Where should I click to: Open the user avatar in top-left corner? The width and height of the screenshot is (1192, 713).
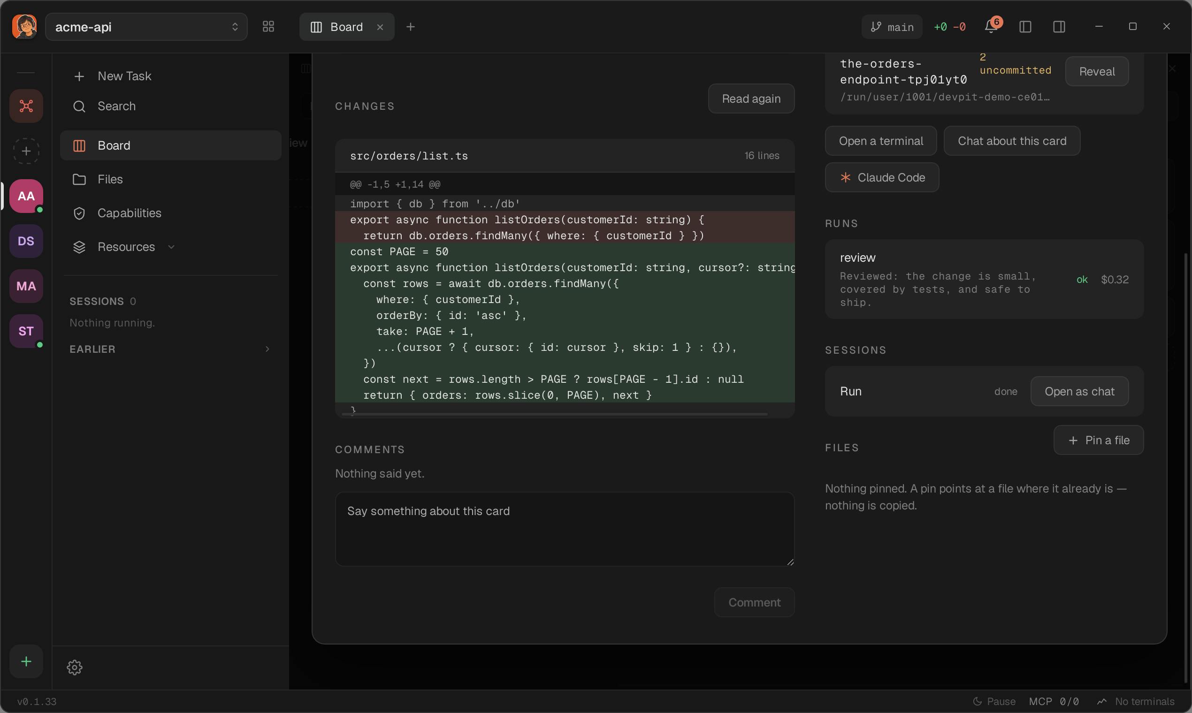point(24,26)
